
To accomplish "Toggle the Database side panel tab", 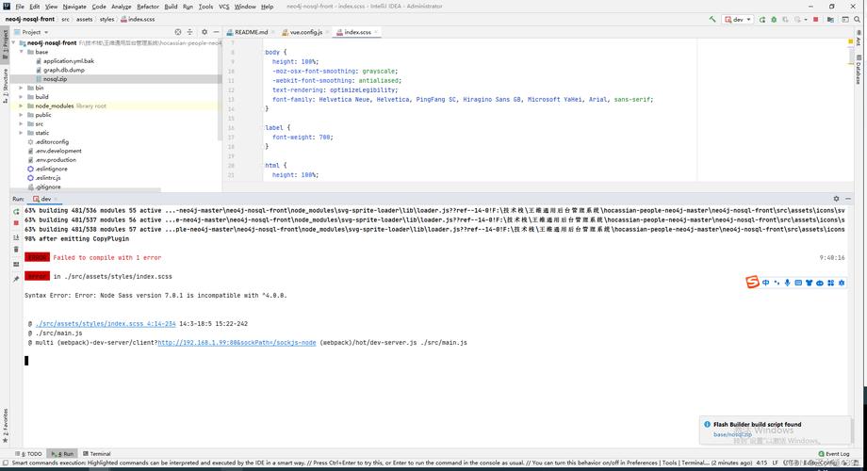I will click(859, 70).
